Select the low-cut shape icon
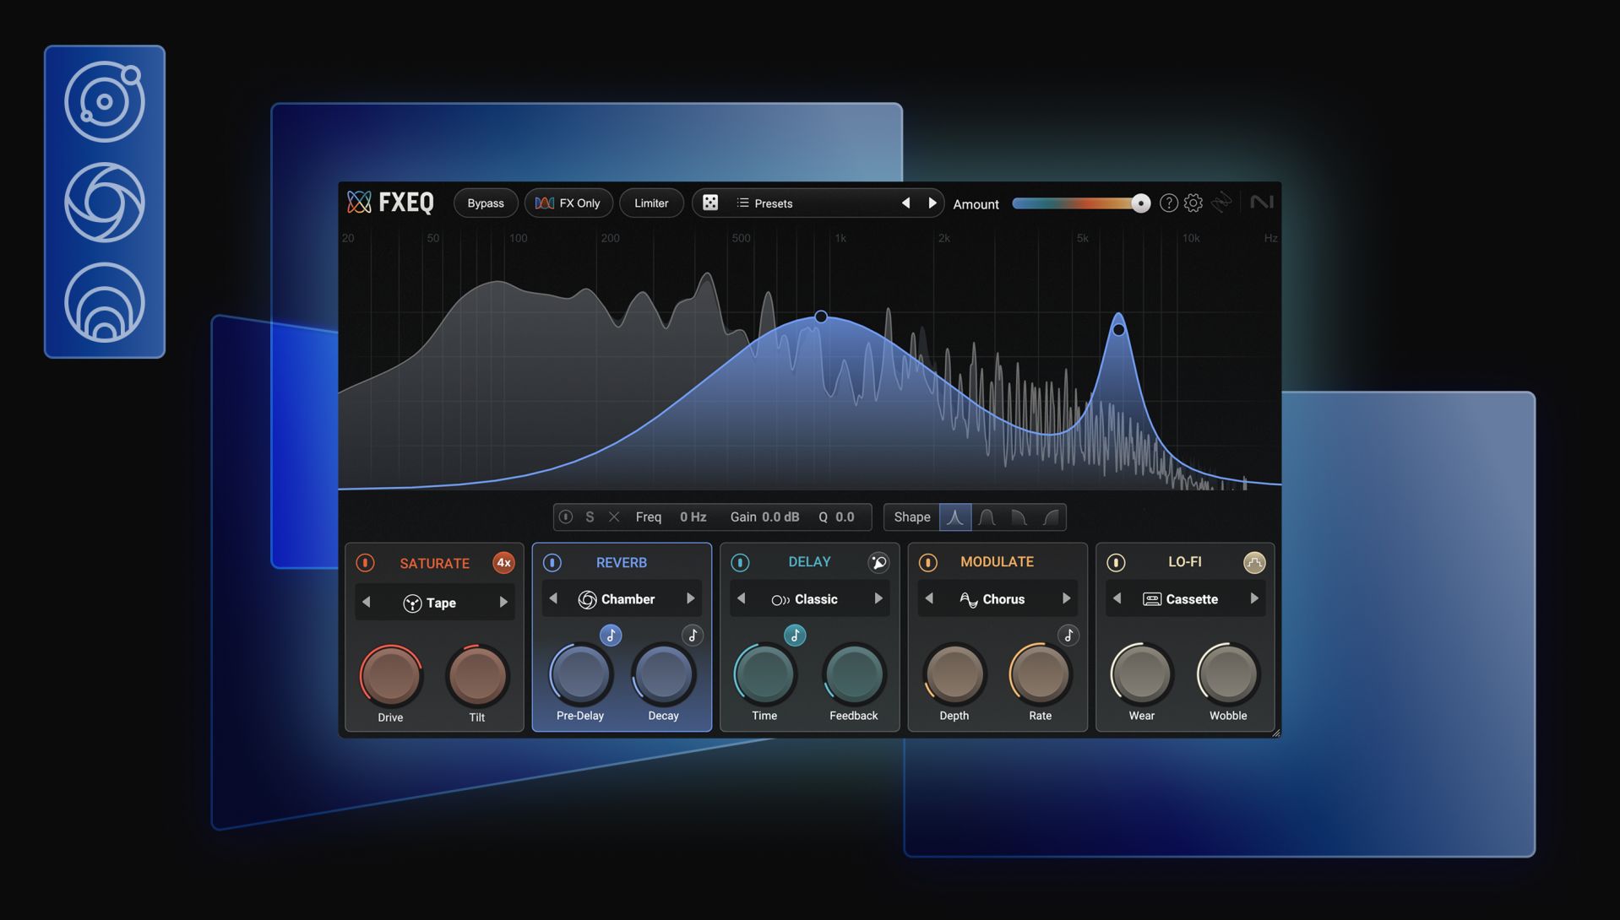Screen dimensions: 1620x920 [x=1051, y=517]
